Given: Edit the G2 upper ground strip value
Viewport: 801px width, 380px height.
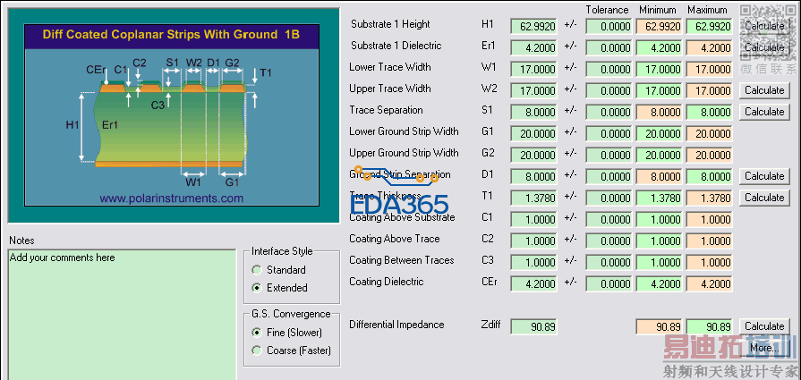Looking at the screenshot, I should (533, 155).
